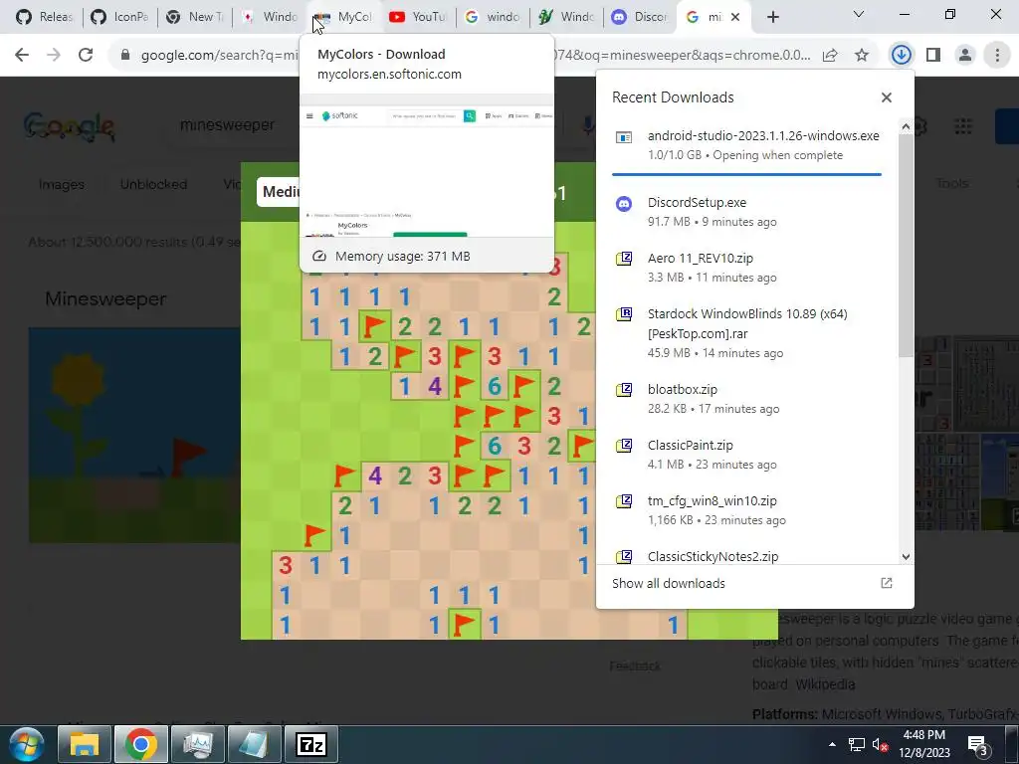Show hidden system tray icons

click(x=832, y=744)
